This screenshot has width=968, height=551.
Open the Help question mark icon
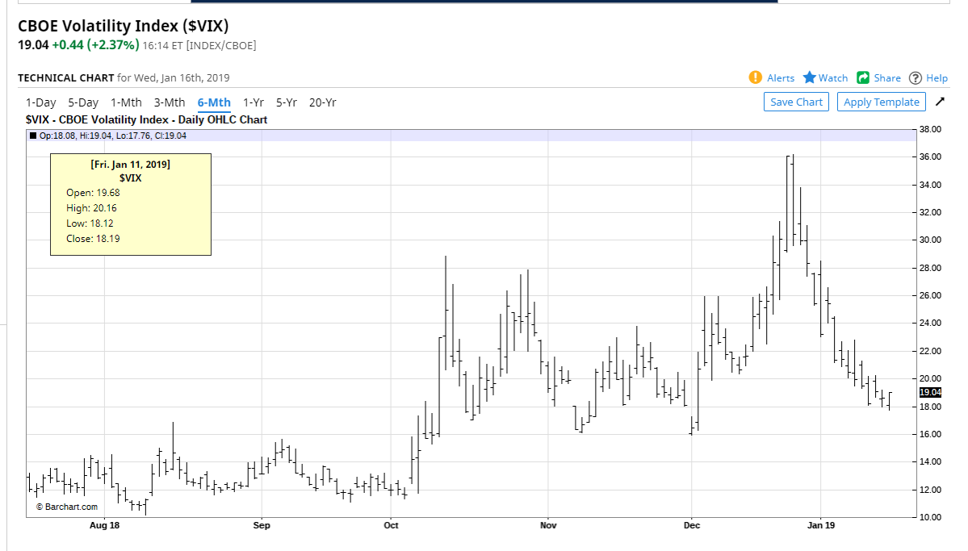click(x=916, y=77)
